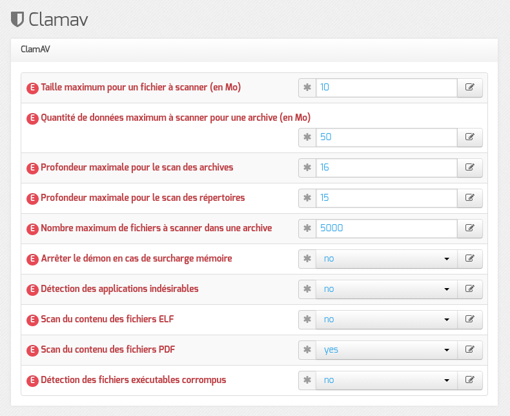Click red E badge of applications indésirables

32,289
